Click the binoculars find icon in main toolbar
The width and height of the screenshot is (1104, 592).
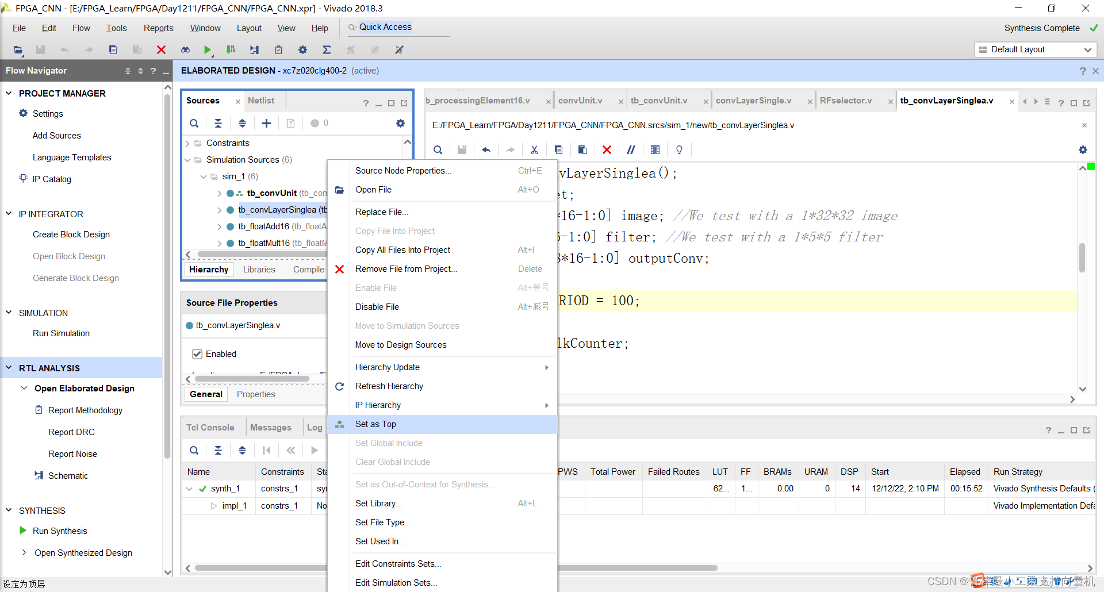point(185,50)
